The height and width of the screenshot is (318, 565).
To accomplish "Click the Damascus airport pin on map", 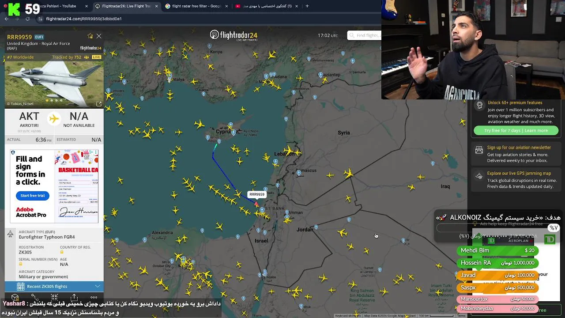I will coord(299,173).
